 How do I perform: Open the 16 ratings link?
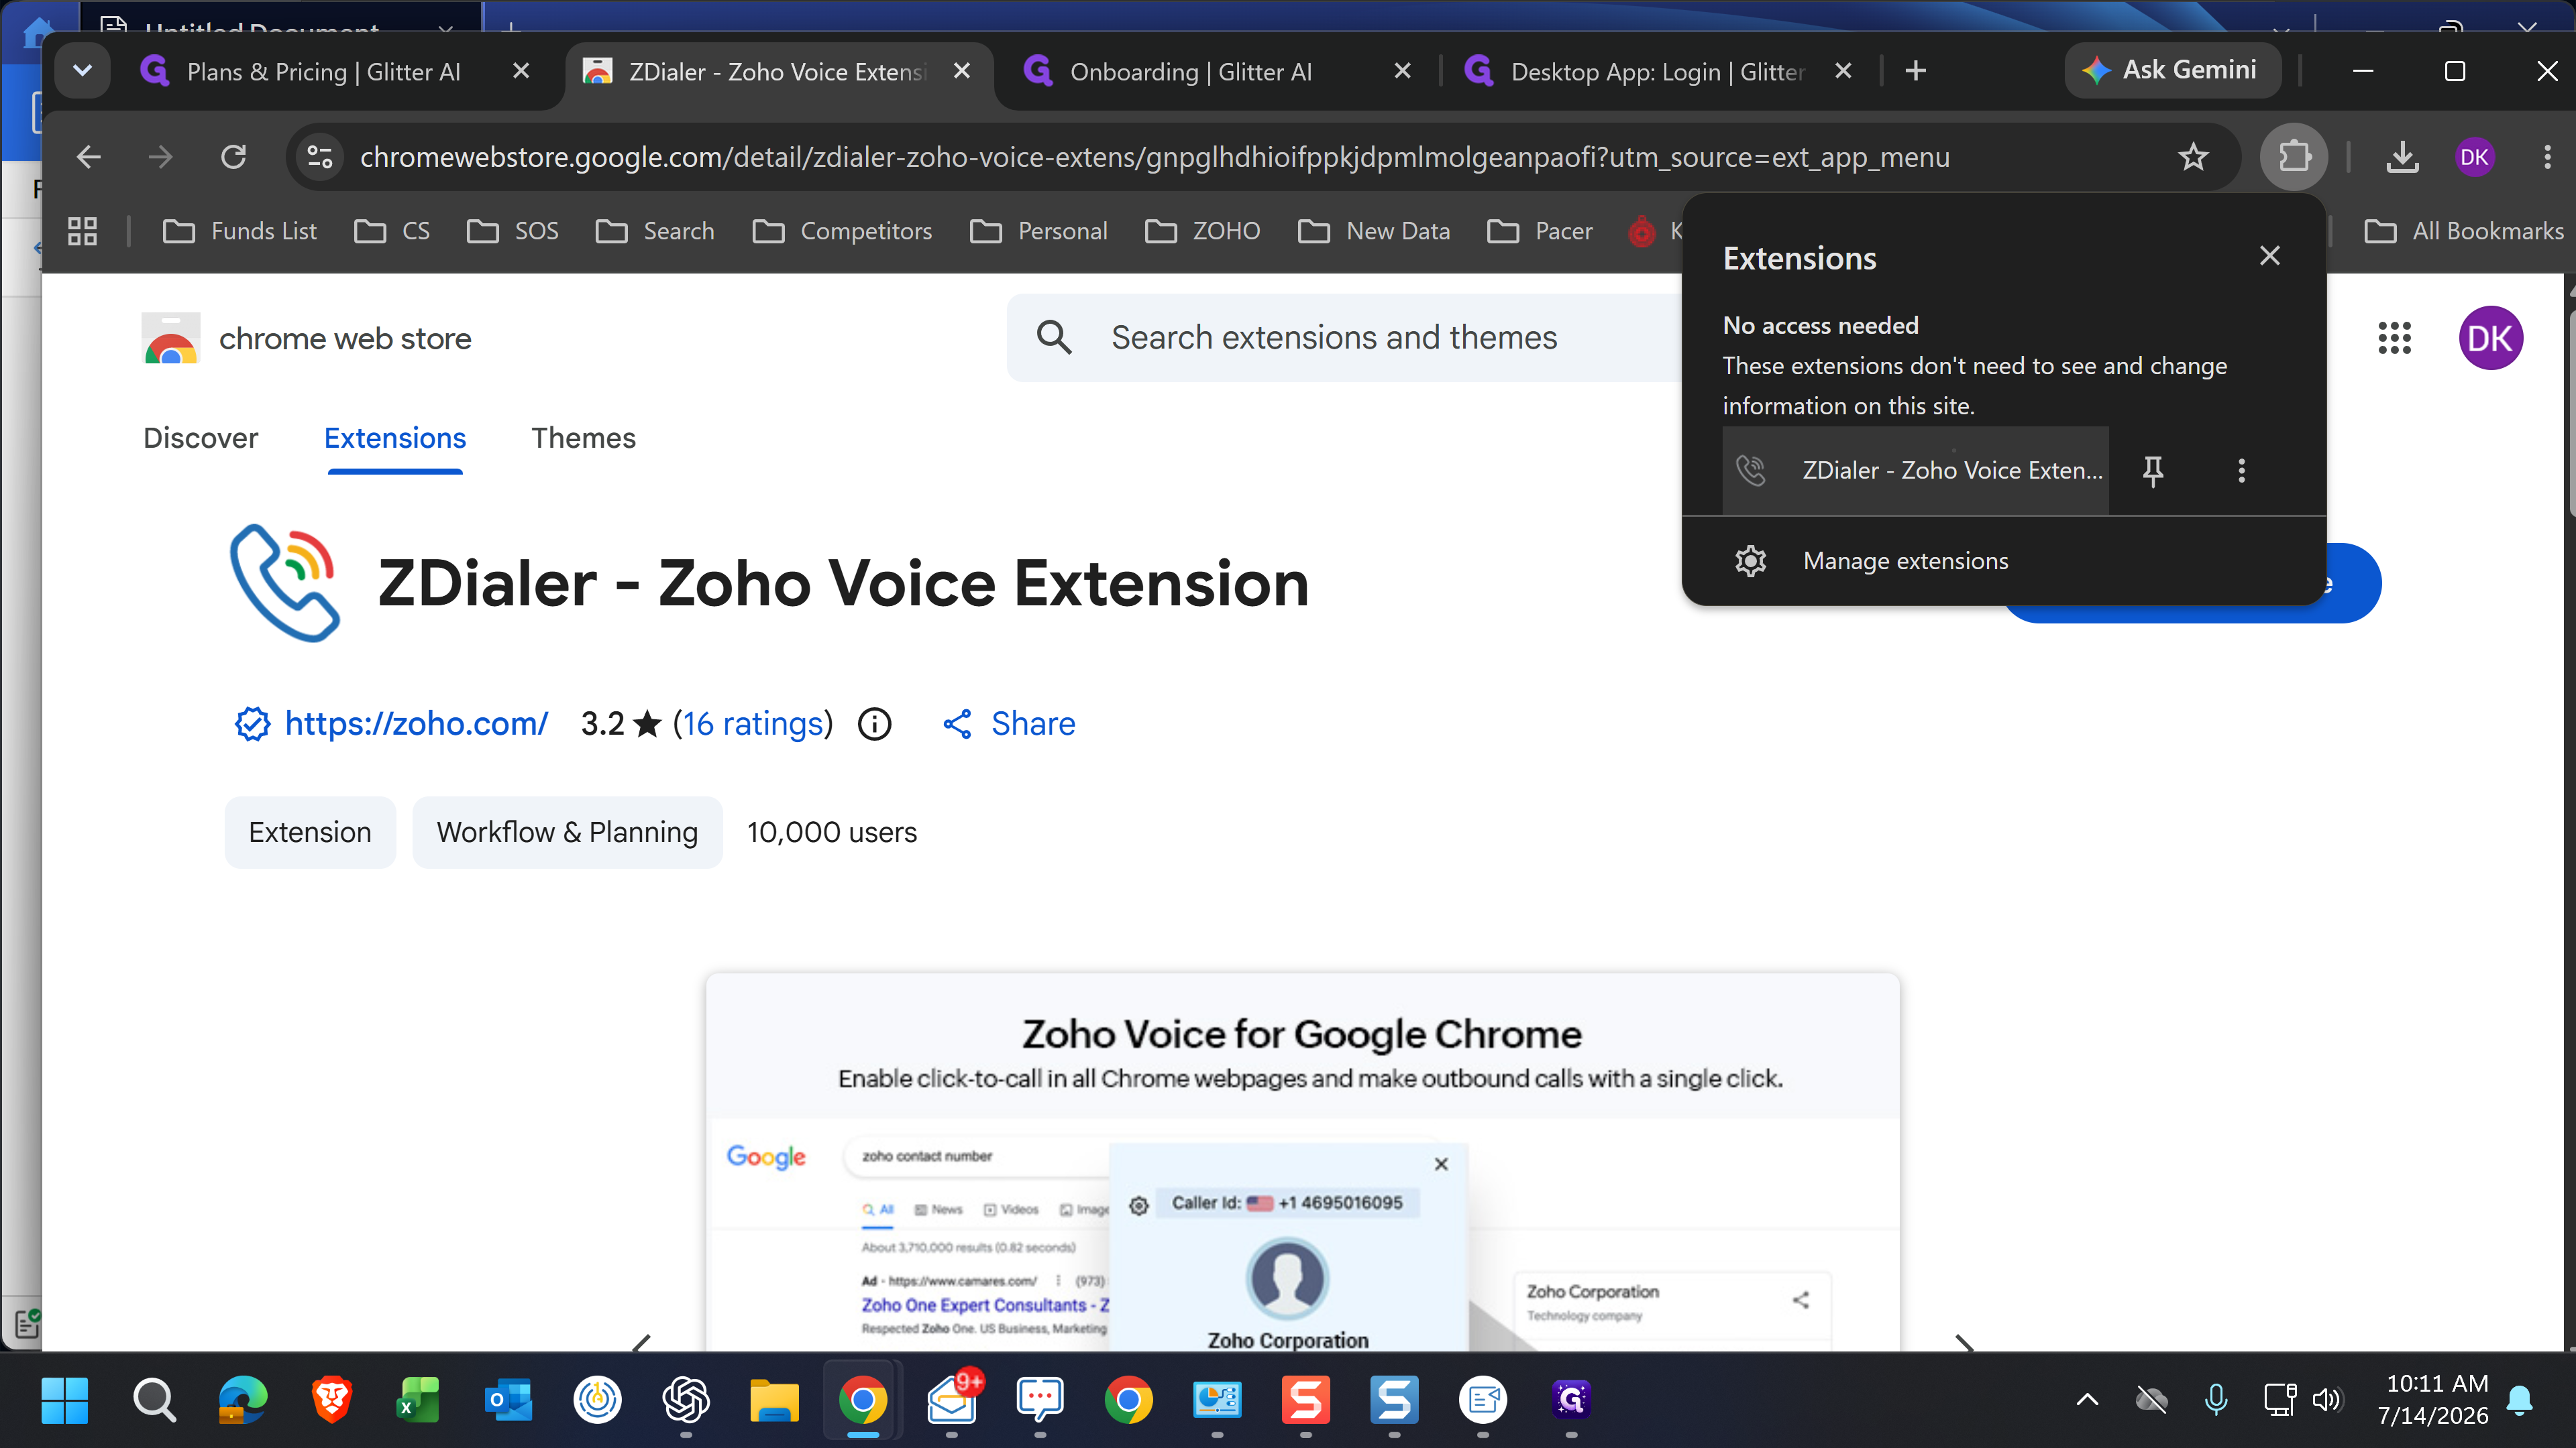tap(754, 723)
